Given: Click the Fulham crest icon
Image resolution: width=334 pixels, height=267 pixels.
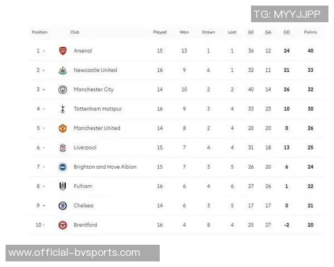Looking at the screenshot, I should (x=62, y=186).
